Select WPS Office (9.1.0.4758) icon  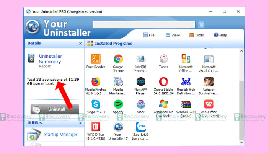point(96,127)
